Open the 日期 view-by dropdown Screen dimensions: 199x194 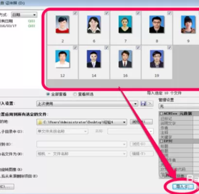tap(24, 15)
